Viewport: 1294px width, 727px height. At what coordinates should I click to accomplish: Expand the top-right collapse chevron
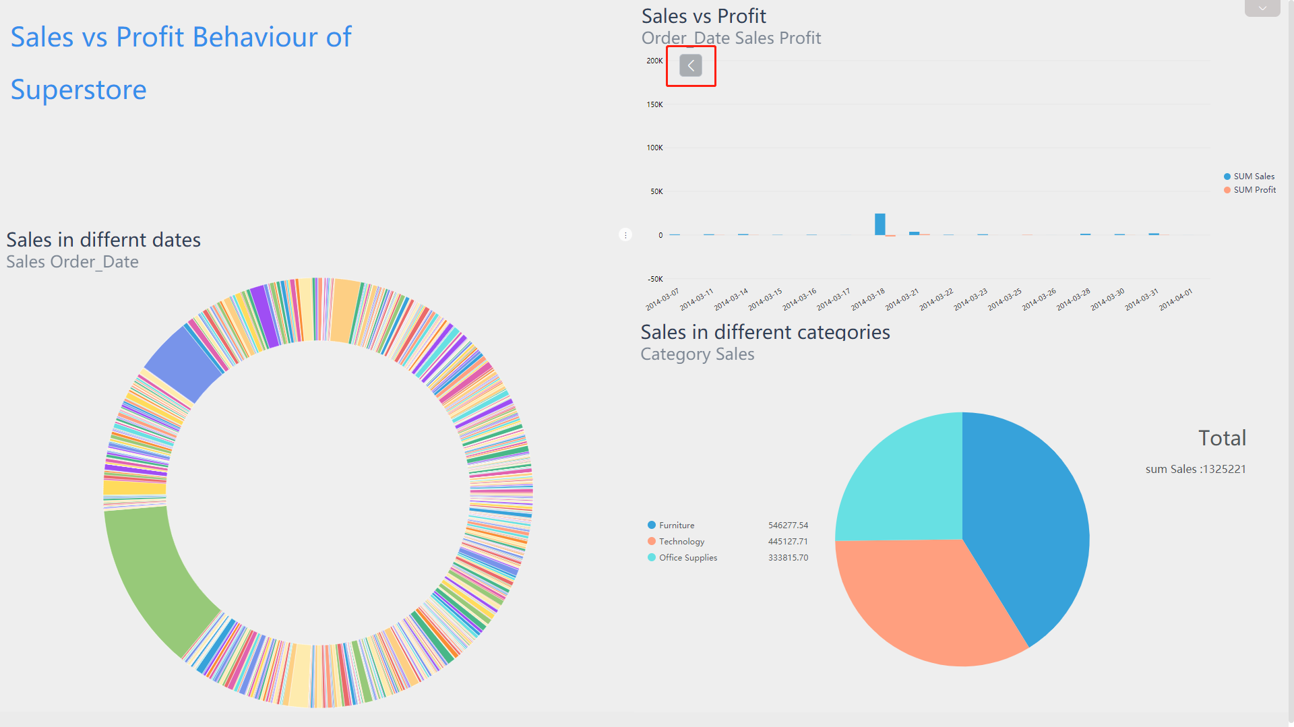(x=1262, y=8)
